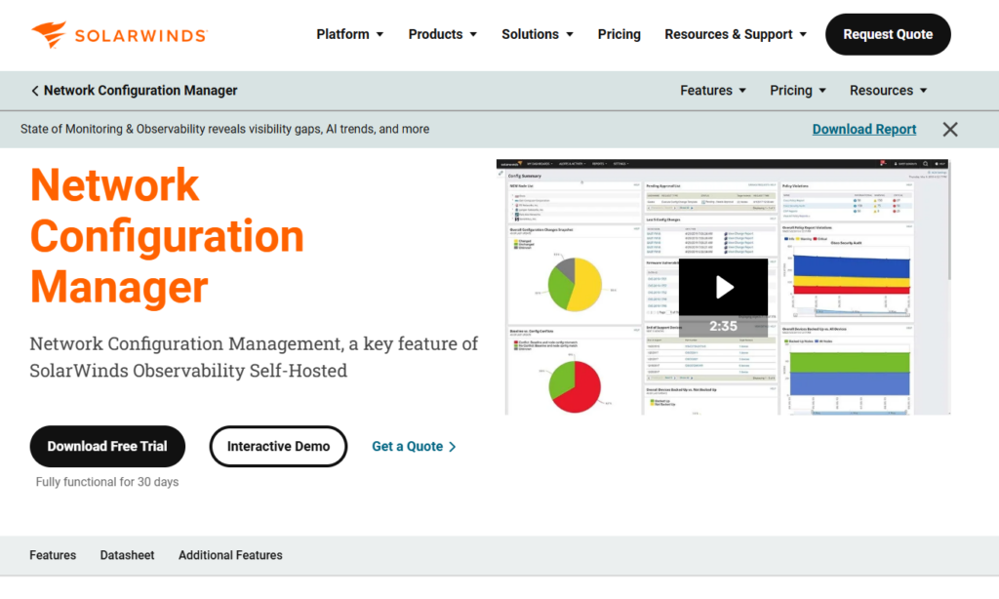Click the State of Monitoring & Observability banner text
Image resolution: width=999 pixels, height=599 pixels.
[225, 129]
